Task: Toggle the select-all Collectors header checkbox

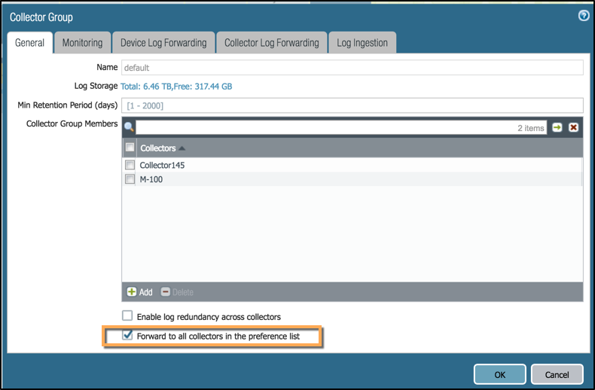Action: [130, 148]
